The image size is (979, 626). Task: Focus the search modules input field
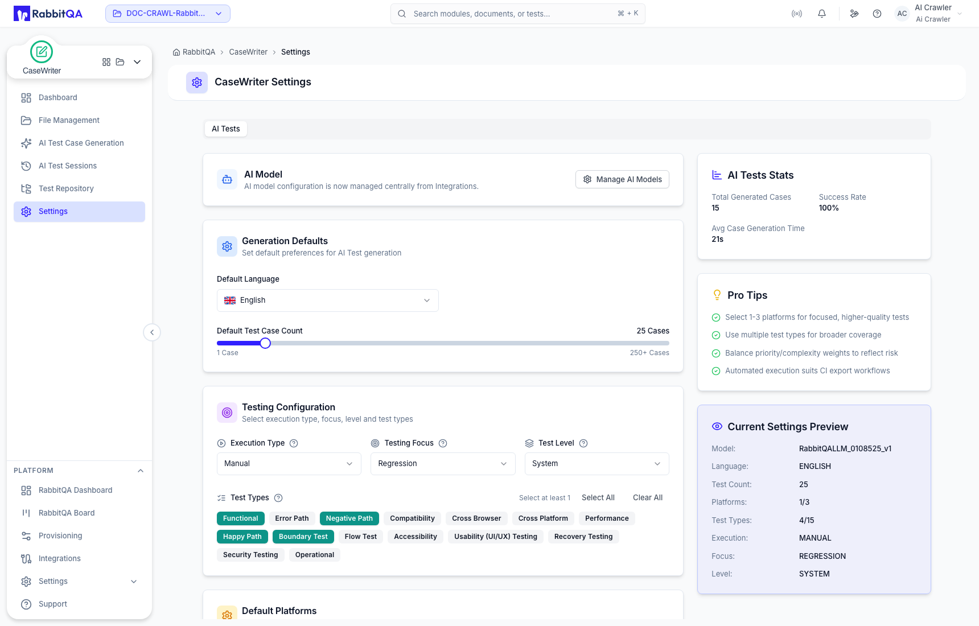pos(518,14)
